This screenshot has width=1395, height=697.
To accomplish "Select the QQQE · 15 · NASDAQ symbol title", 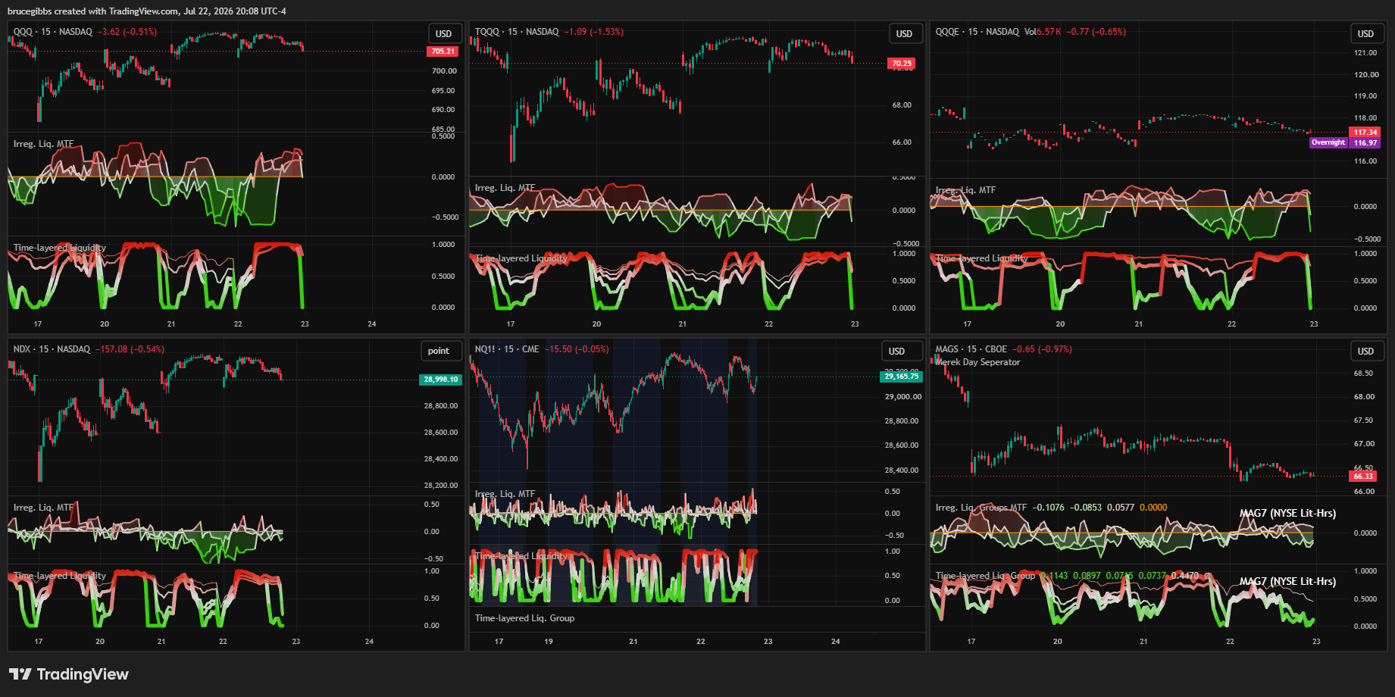I will pyautogui.click(x=977, y=32).
